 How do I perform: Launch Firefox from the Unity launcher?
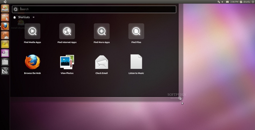pos(5,27)
